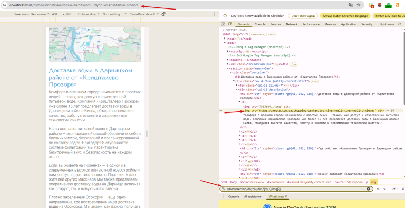405x208 pixels.
Task: Select the section.news-view breadcrumb
Action: (252, 182)
